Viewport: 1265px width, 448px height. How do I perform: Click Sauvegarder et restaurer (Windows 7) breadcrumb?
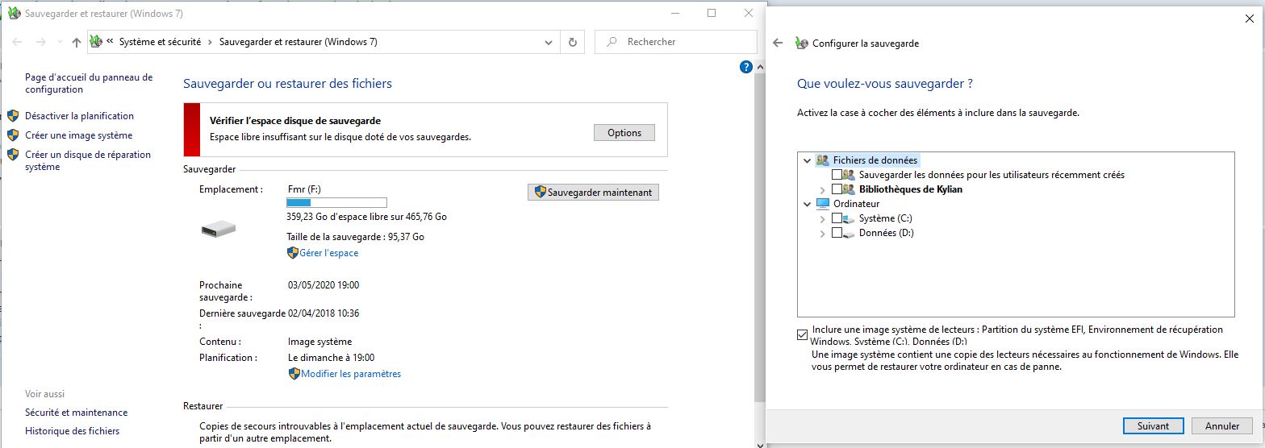coord(299,42)
